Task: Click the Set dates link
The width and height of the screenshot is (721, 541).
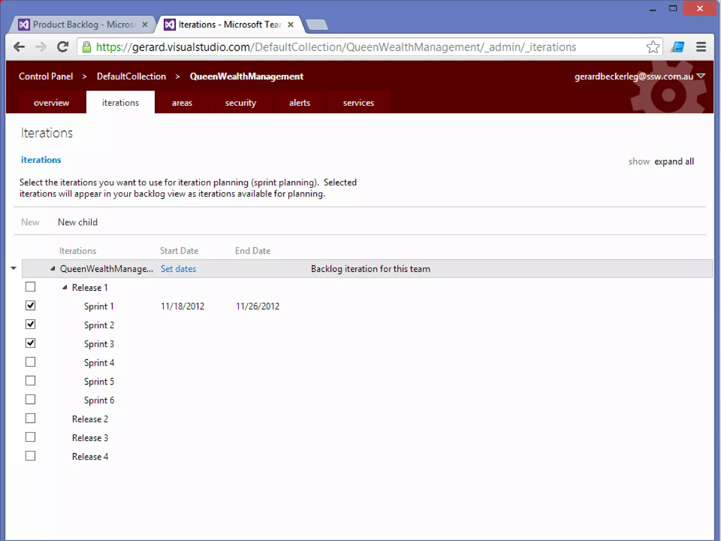Action: tap(178, 269)
